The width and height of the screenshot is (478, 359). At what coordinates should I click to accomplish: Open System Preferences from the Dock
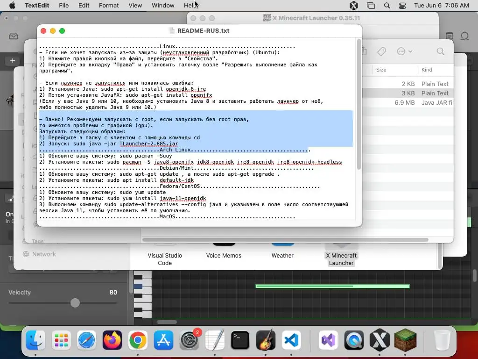click(190, 340)
